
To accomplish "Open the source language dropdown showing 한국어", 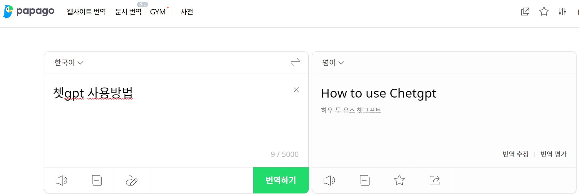I will click(68, 63).
